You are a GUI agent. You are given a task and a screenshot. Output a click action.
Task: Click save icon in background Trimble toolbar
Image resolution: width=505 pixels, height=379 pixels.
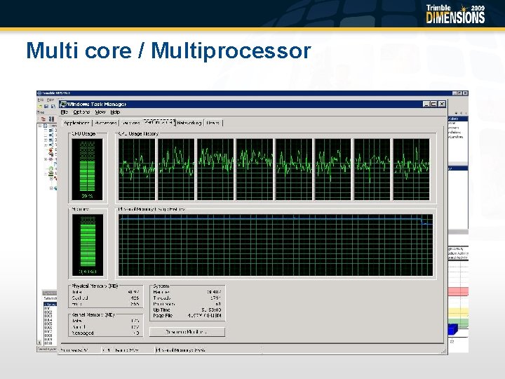click(46, 107)
